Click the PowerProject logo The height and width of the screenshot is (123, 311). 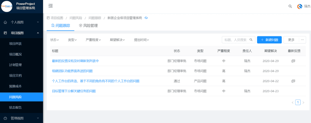coord(7,6)
